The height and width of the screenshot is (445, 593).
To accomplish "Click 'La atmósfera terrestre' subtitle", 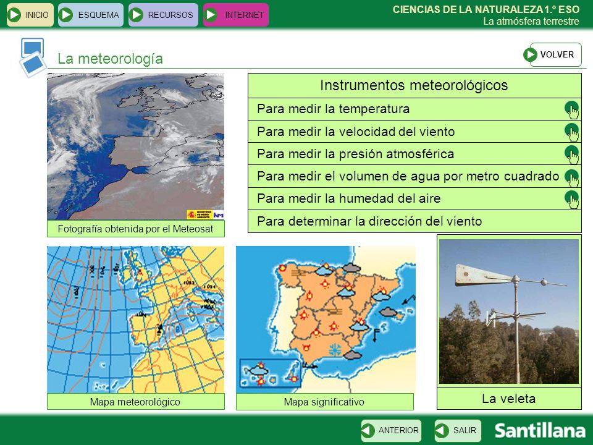I will 531,22.
